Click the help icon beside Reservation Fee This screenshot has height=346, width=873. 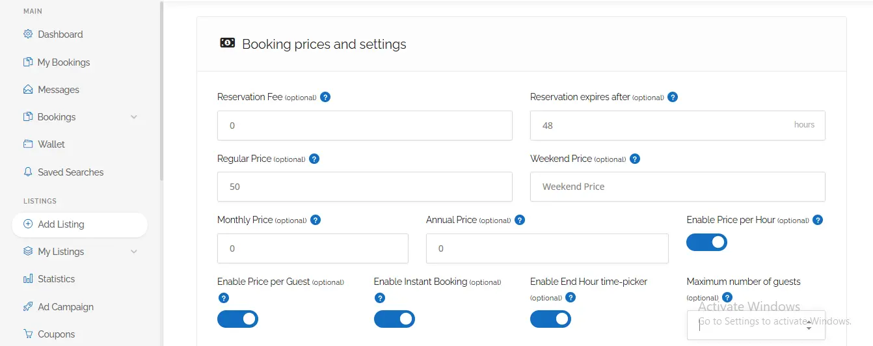(325, 97)
